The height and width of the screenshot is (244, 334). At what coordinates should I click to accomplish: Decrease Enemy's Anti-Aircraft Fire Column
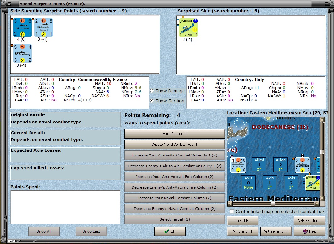point(174,187)
